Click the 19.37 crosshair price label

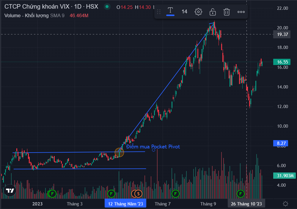(282, 34)
